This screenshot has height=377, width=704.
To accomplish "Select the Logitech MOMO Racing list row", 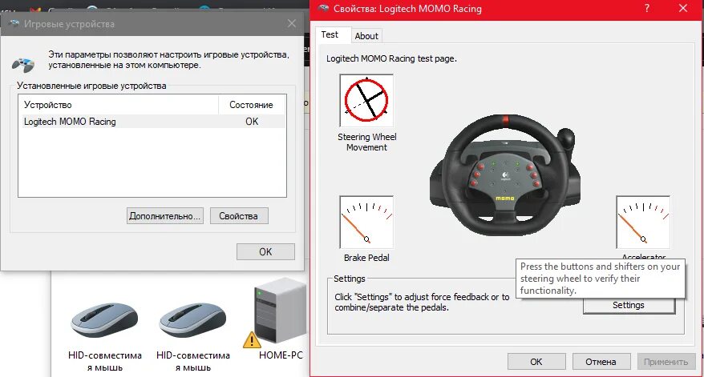I will tap(154, 122).
